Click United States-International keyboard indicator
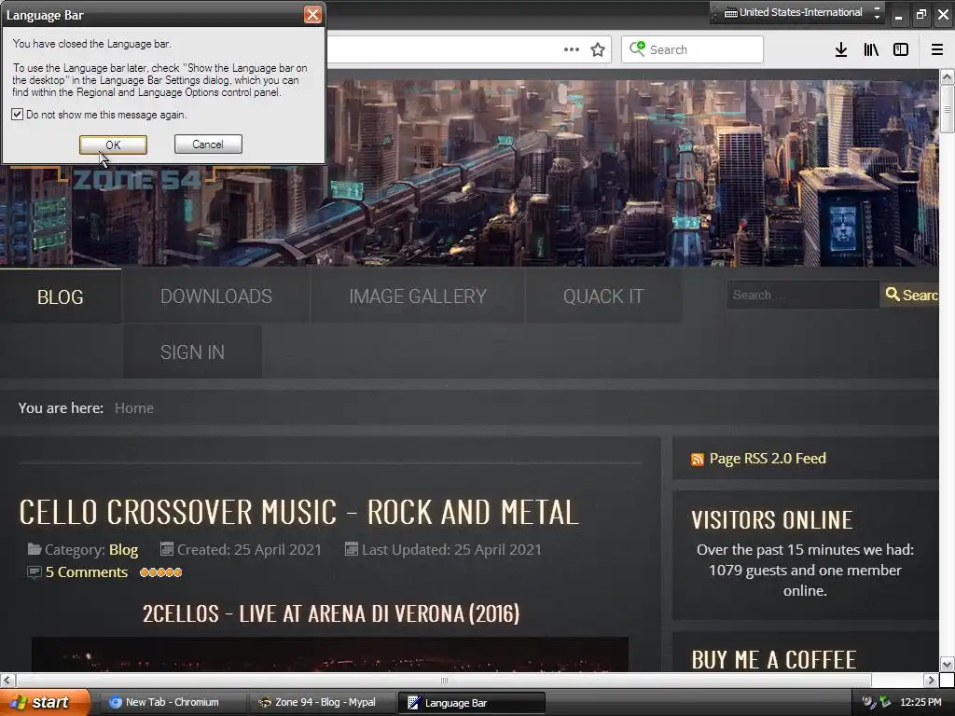Screen dimensions: 955x716 click(794, 12)
